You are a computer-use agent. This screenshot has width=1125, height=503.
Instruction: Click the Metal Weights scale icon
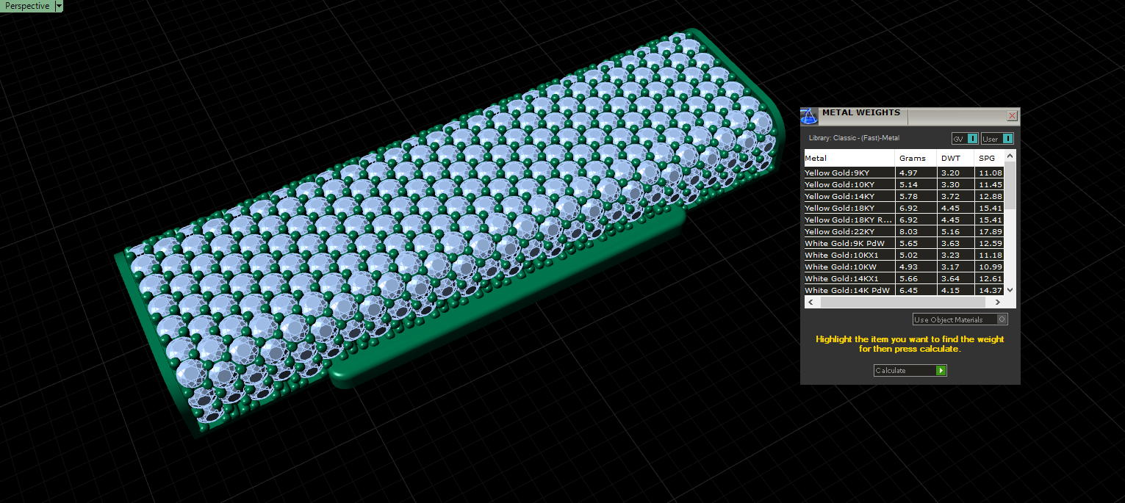click(x=809, y=116)
